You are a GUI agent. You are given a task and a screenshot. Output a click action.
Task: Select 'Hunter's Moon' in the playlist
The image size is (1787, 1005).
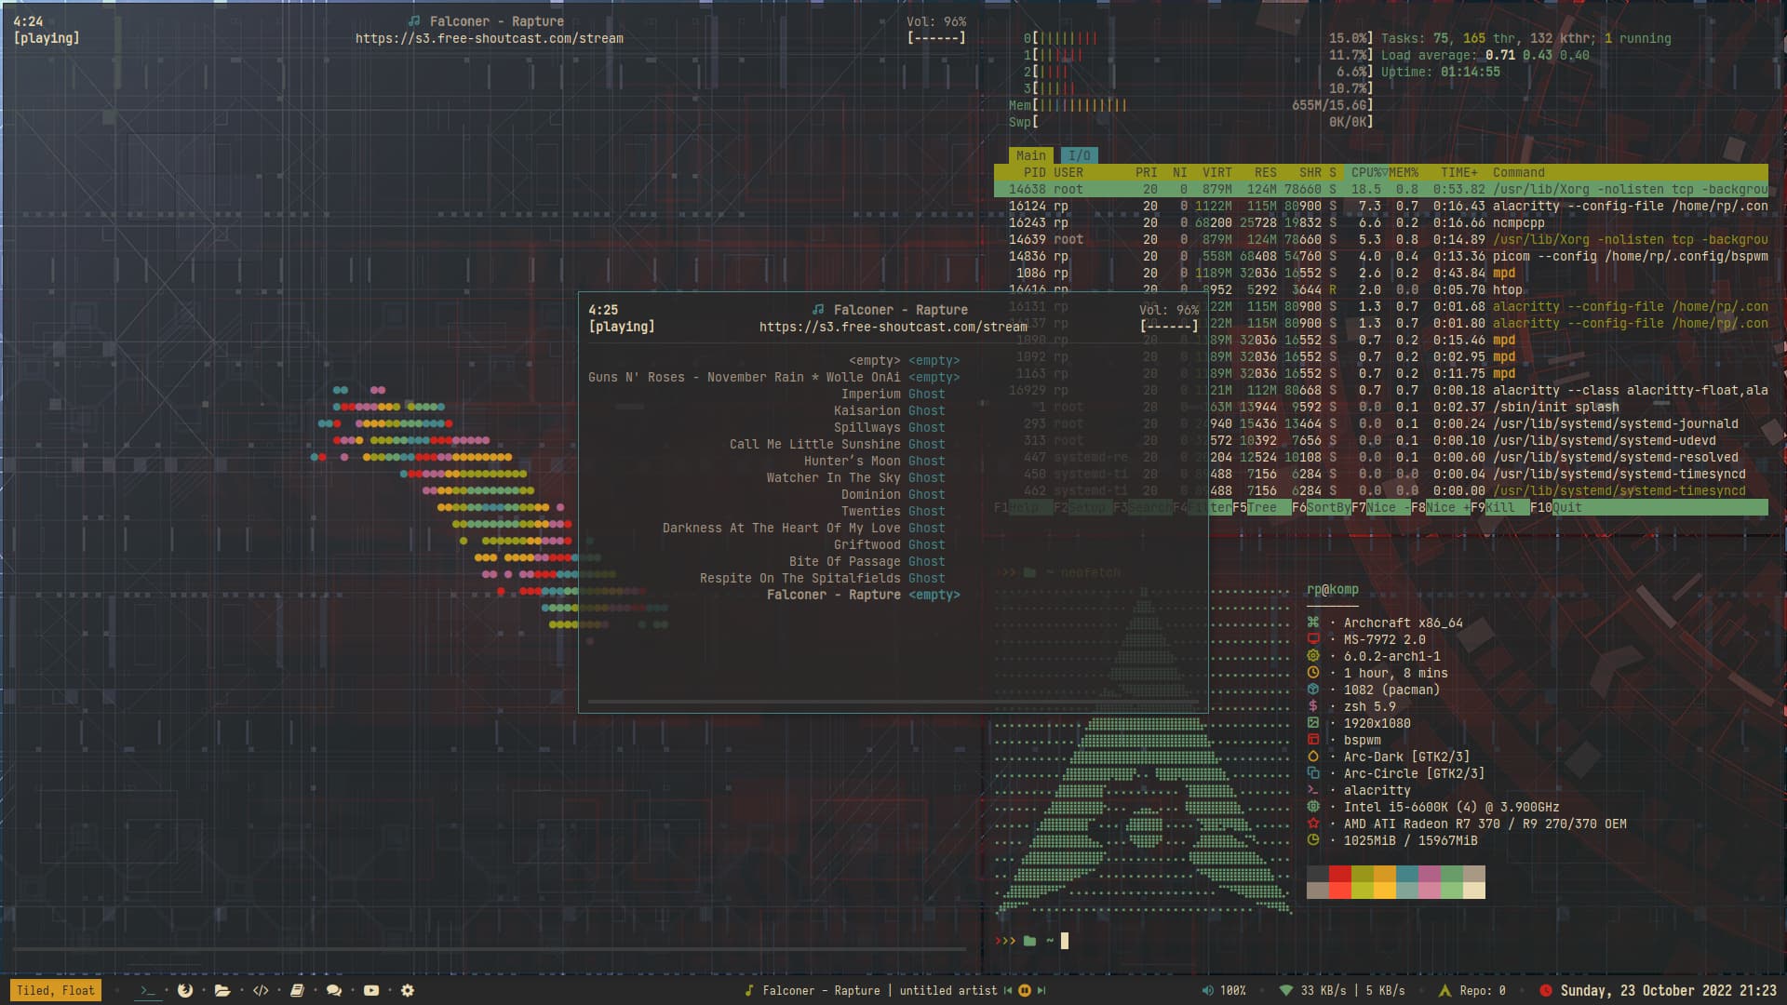tap(853, 461)
